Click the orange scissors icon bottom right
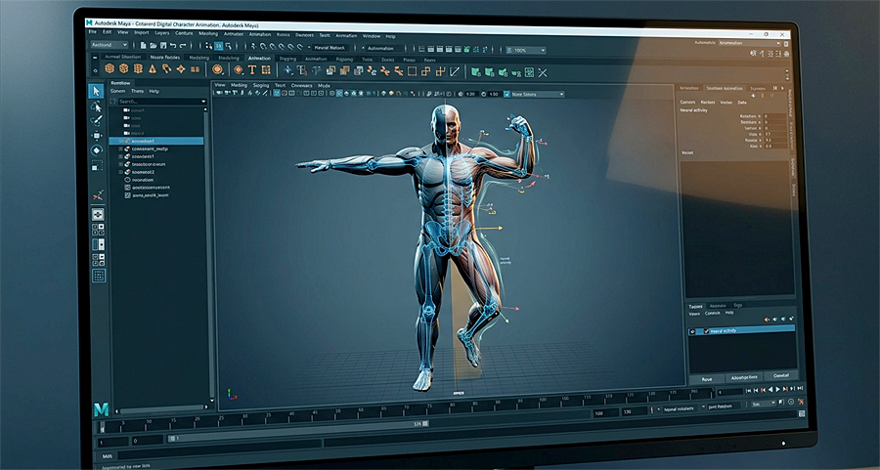 click(x=801, y=403)
